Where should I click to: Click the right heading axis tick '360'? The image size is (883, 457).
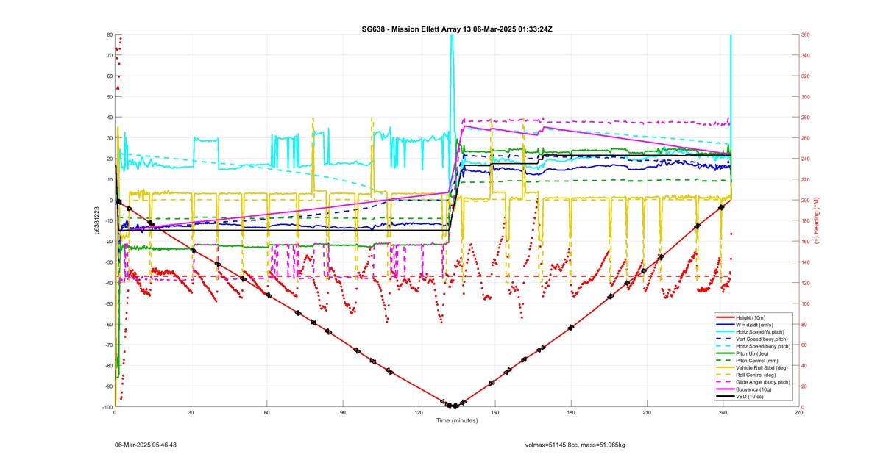point(806,35)
